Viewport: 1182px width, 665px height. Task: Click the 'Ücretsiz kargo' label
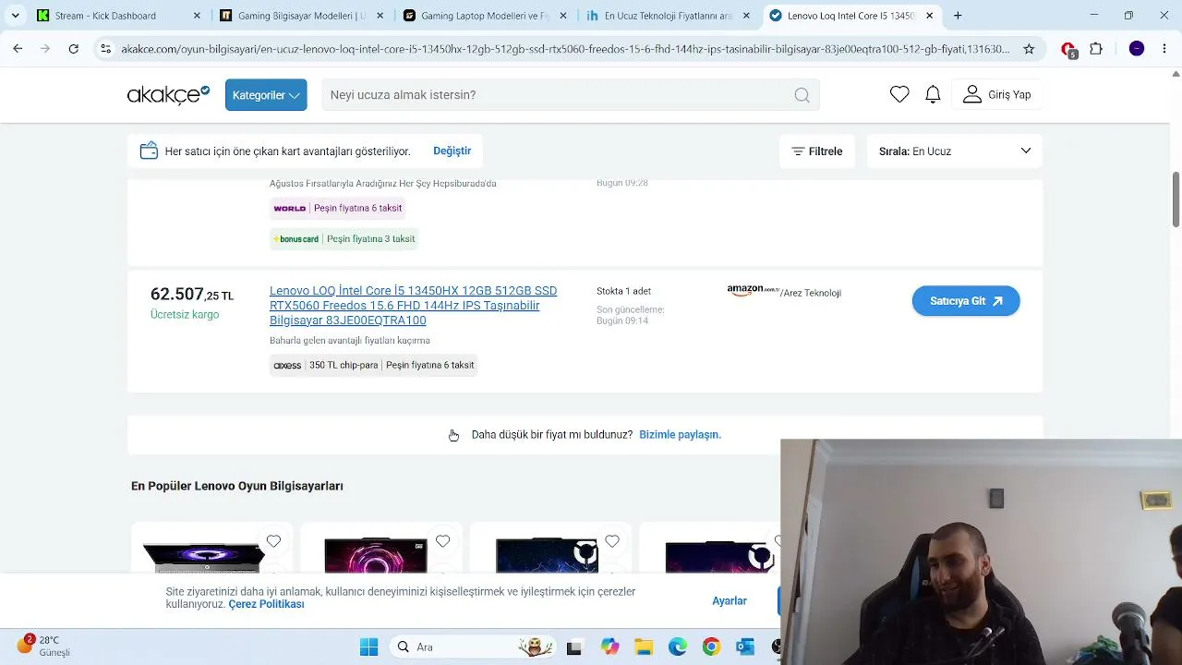[185, 315]
